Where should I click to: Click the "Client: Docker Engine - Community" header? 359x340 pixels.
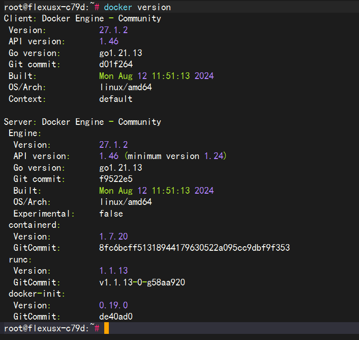pos(82,18)
